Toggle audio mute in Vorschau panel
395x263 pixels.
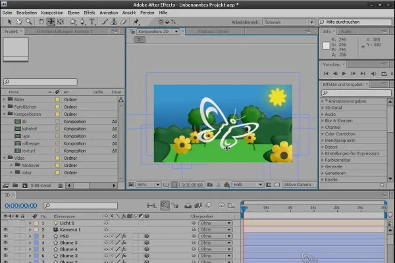tap(373, 74)
